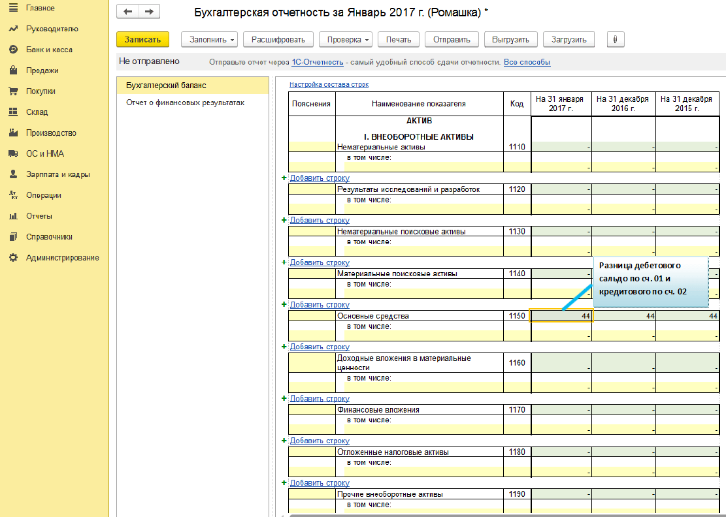
Task: Open the Все способы link
Action: 527,63
